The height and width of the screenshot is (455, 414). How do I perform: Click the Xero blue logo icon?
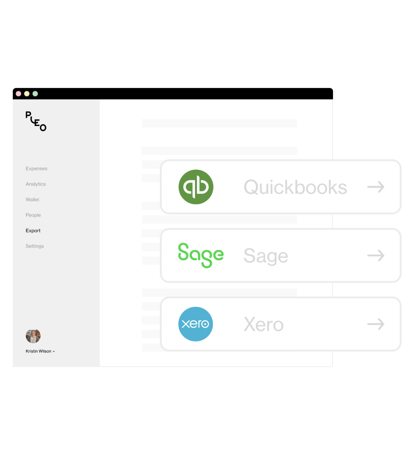pos(196,324)
